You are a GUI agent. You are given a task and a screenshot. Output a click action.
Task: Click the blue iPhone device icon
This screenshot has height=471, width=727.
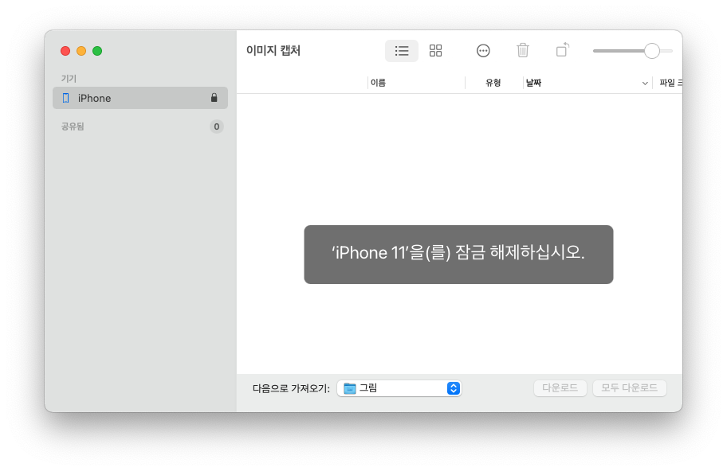[x=66, y=98]
